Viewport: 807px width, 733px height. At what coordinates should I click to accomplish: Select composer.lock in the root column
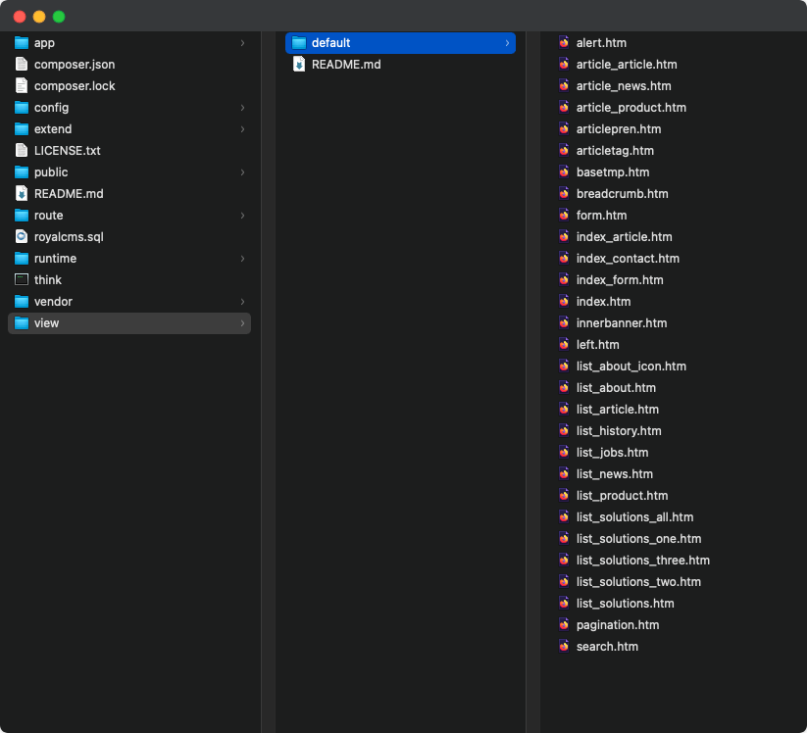click(x=74, y=86)
